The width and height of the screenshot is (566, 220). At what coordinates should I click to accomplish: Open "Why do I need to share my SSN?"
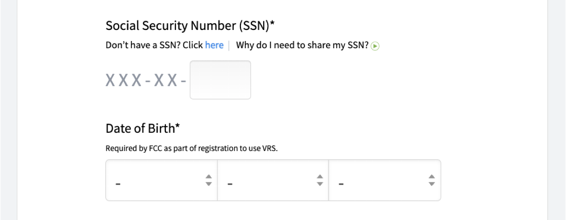coord(302,45)
